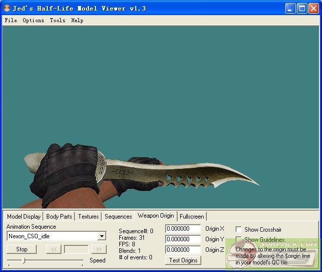Screen dimensions: 322x272
Task: Click the Test Origins button
Action: (183, 260)
